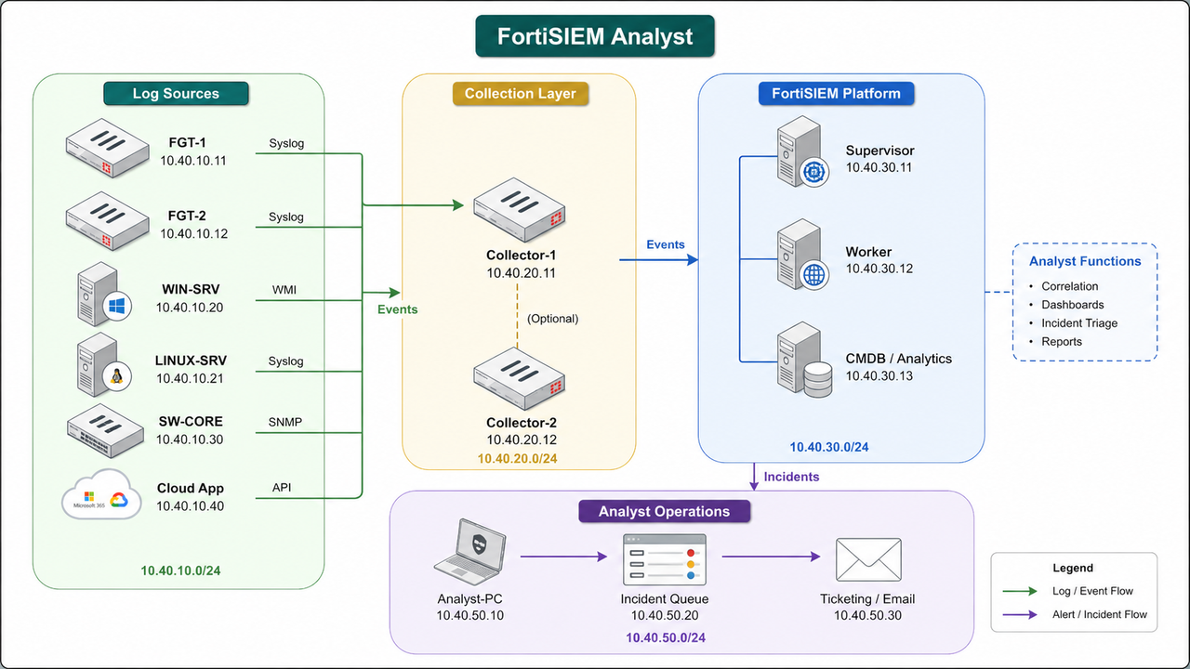Image resolution: width=1190 pixels, height=669 pixels.
Task: Select the Collector-1 appliance icon
Action: click(519, 210)
